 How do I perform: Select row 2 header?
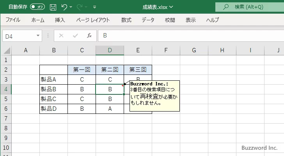click(6, 70)
